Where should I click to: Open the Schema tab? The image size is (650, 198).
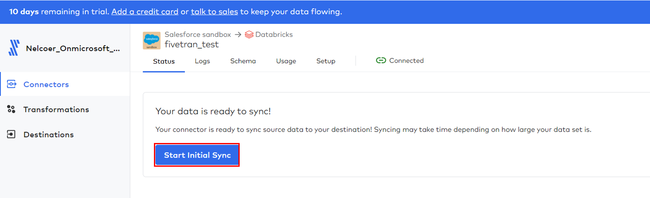243,61
